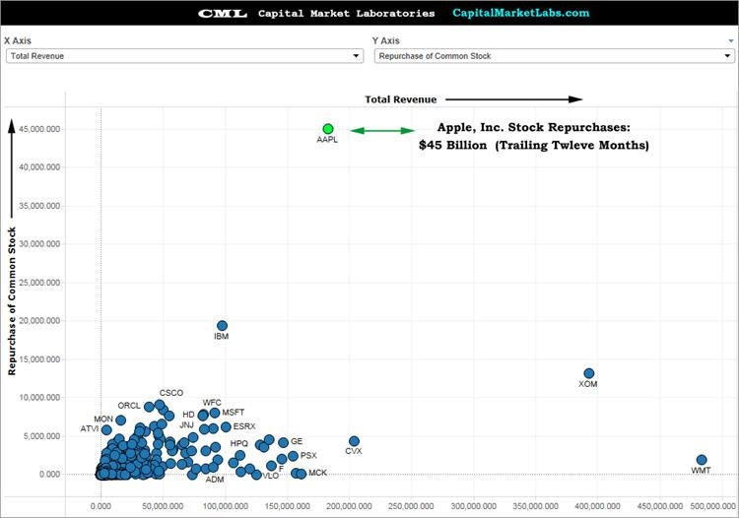Click the 400,000.000 x-axis tick label
This screenshot has width=739, height=518.
click(x=597, y=506)
